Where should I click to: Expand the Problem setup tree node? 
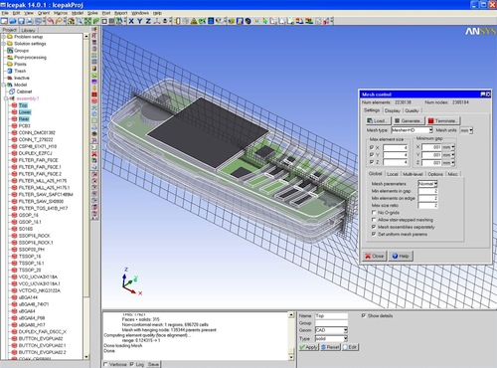4,37
